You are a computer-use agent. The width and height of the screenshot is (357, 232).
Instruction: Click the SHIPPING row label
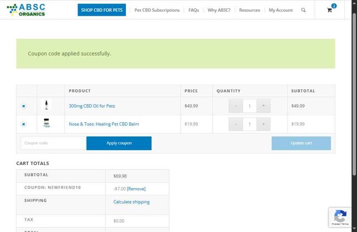pos(36,200)
